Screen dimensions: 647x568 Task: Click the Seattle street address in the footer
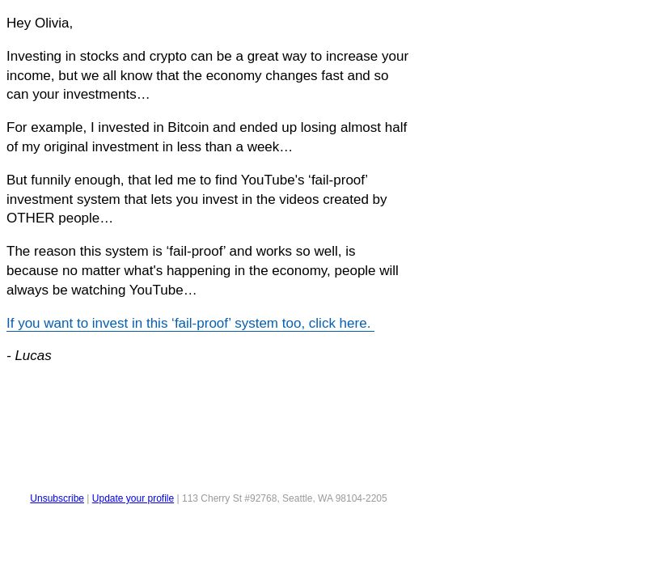coord(285,498)
